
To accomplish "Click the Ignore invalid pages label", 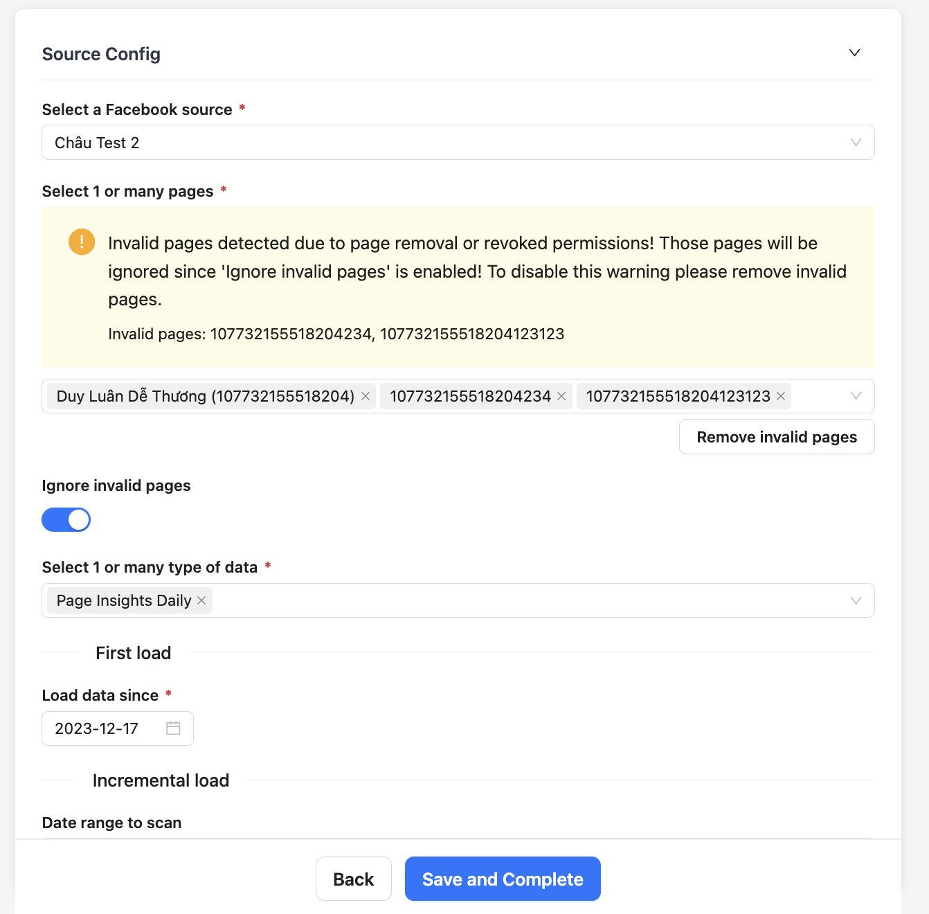I will pos(116,485).
